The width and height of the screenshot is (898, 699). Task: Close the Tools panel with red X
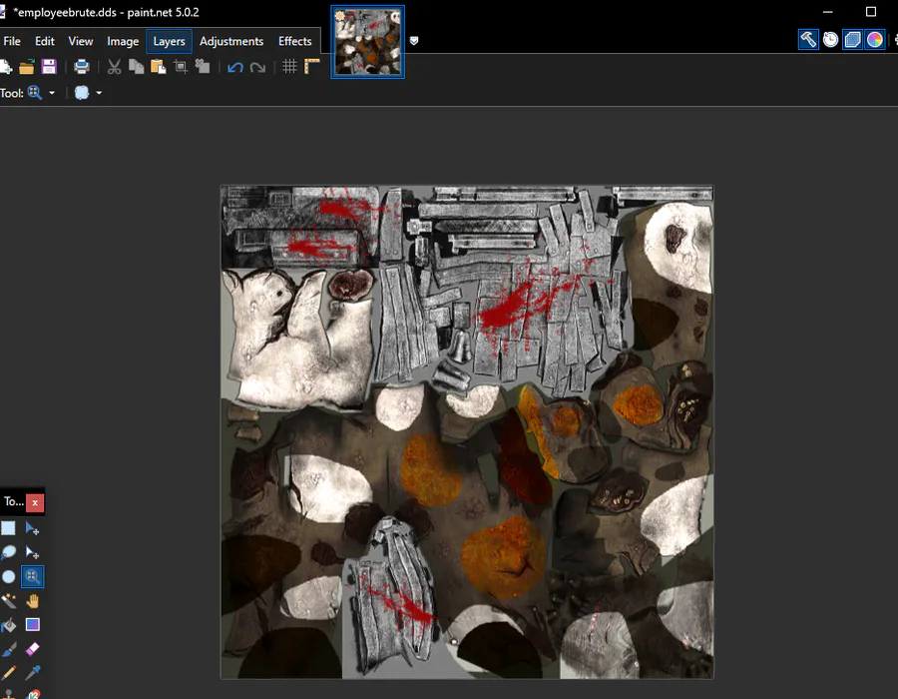point(35,502)
